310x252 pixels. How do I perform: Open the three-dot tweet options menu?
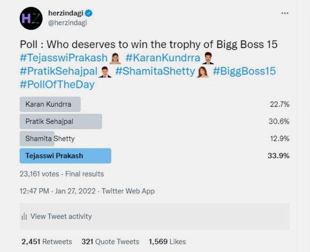click(x=285, y=13)
